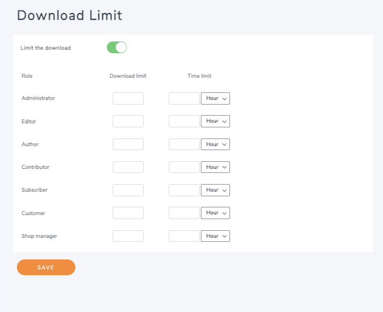Expand Customer time unit dropdown

(215, 213)
